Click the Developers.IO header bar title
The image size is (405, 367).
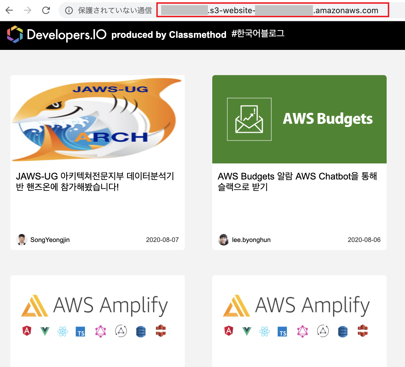[66, 34]
